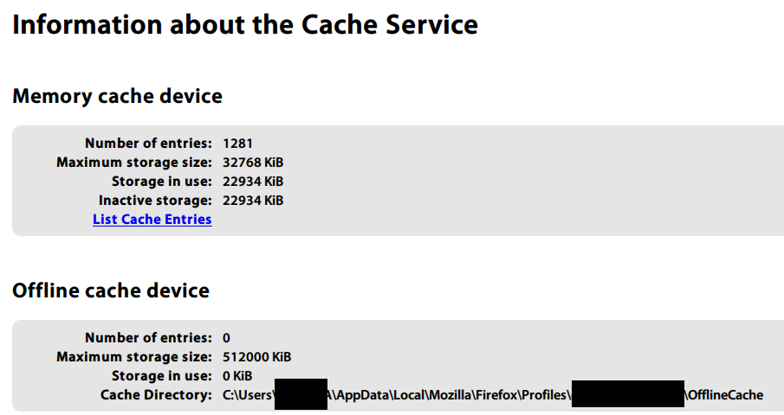Click the memory cache storage in use value
Viewport: 784px width, 415px height.
(x=253, y=182)
